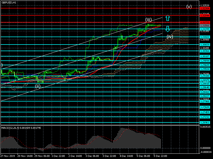Click the cyan 1.28227 price level tag

point(205,96)
